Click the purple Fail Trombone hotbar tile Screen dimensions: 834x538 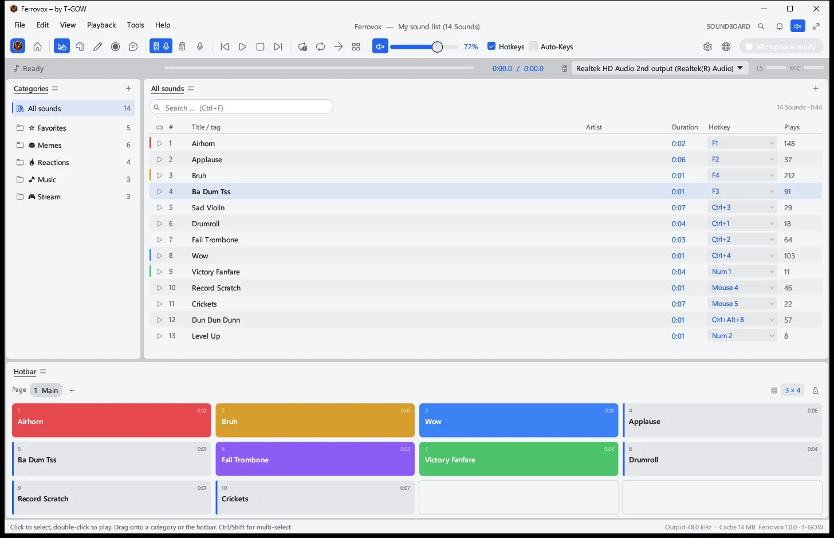tap(315, 459)
